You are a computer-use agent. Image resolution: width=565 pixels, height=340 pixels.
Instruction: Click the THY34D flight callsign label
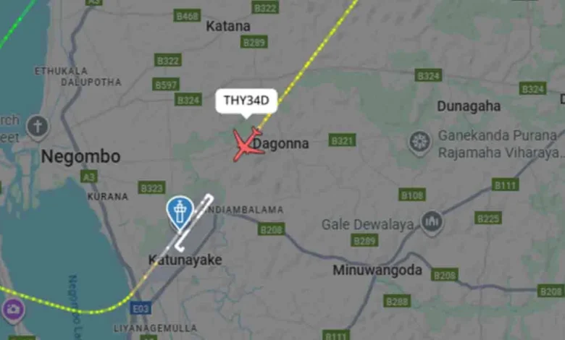246,101
